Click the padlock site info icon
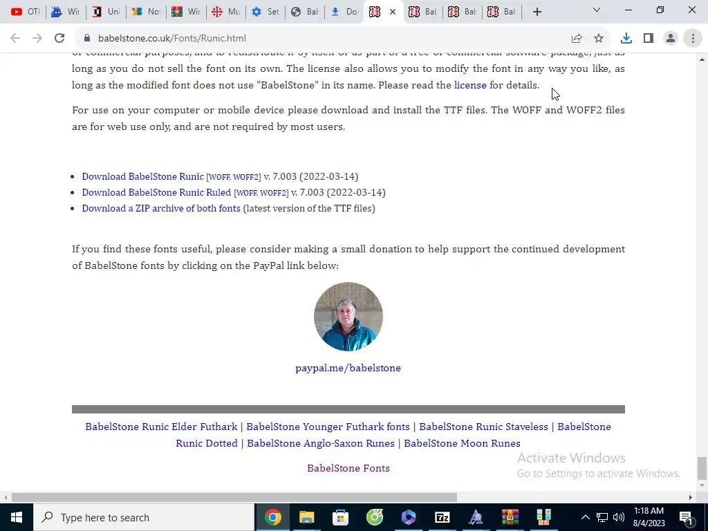The height and width of the screenshot is (531, 708). (x=86, y=39)
